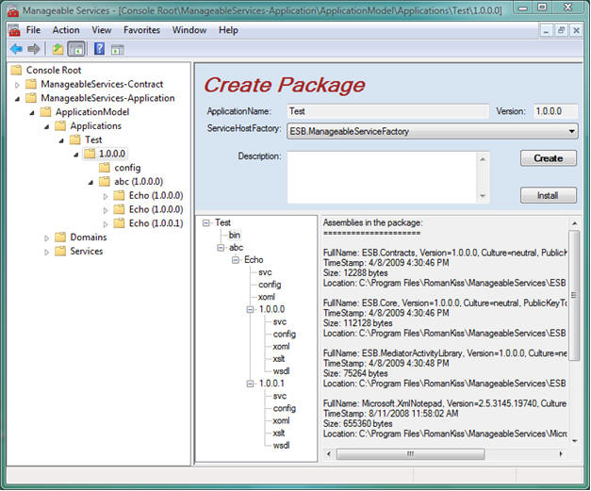Screen dimensions: 591x491
Task: Click the Up one level toolbar icon
Action: tap(57, 49)
